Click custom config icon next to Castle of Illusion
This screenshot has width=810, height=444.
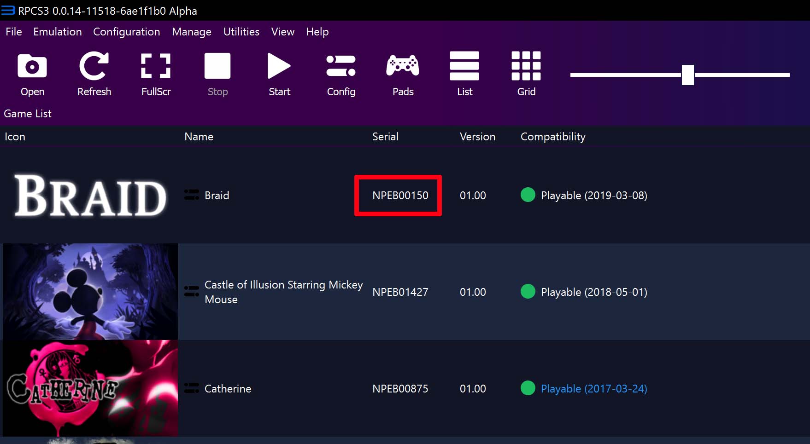[x=192, y=292]
